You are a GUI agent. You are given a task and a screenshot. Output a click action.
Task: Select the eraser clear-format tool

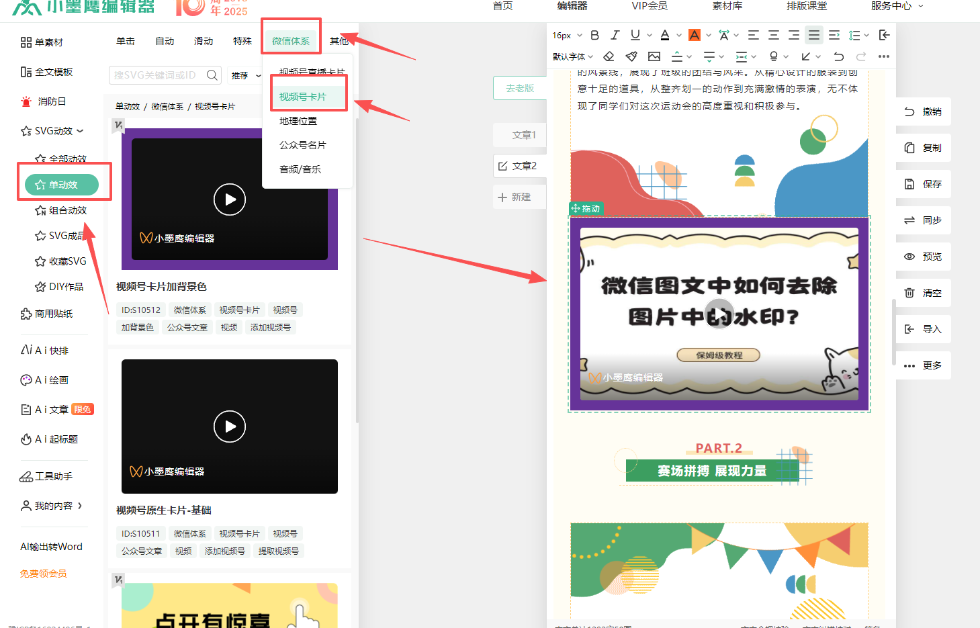[609, 56]
